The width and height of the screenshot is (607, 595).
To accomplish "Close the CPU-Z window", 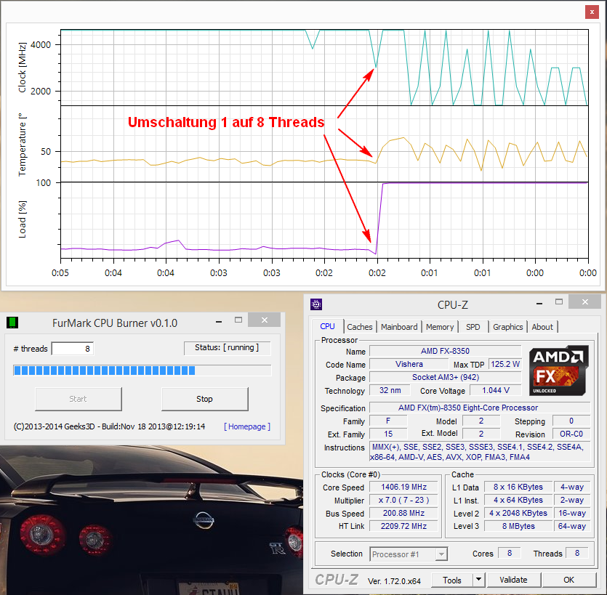I will click(x=585, y=301).
